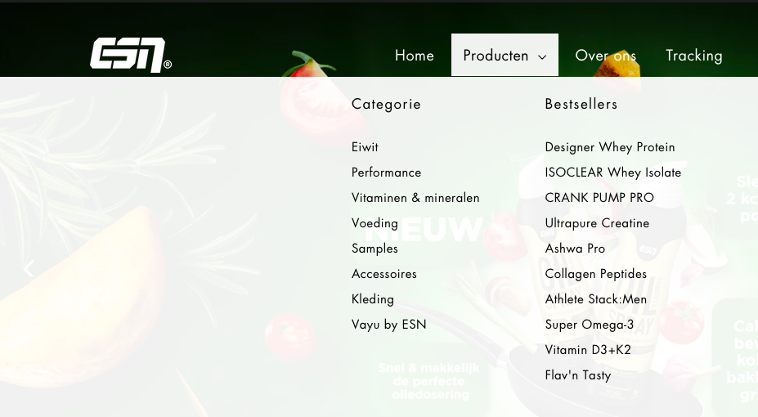Open Flav'n Tasty product link
Viewport: 758px width, 417px height.
pos(577,375)
